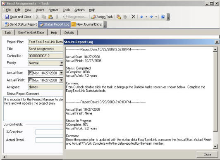This screenshot has height=160, width=220.
Task: Switch to the Help tab
Action: pos(54,33)
